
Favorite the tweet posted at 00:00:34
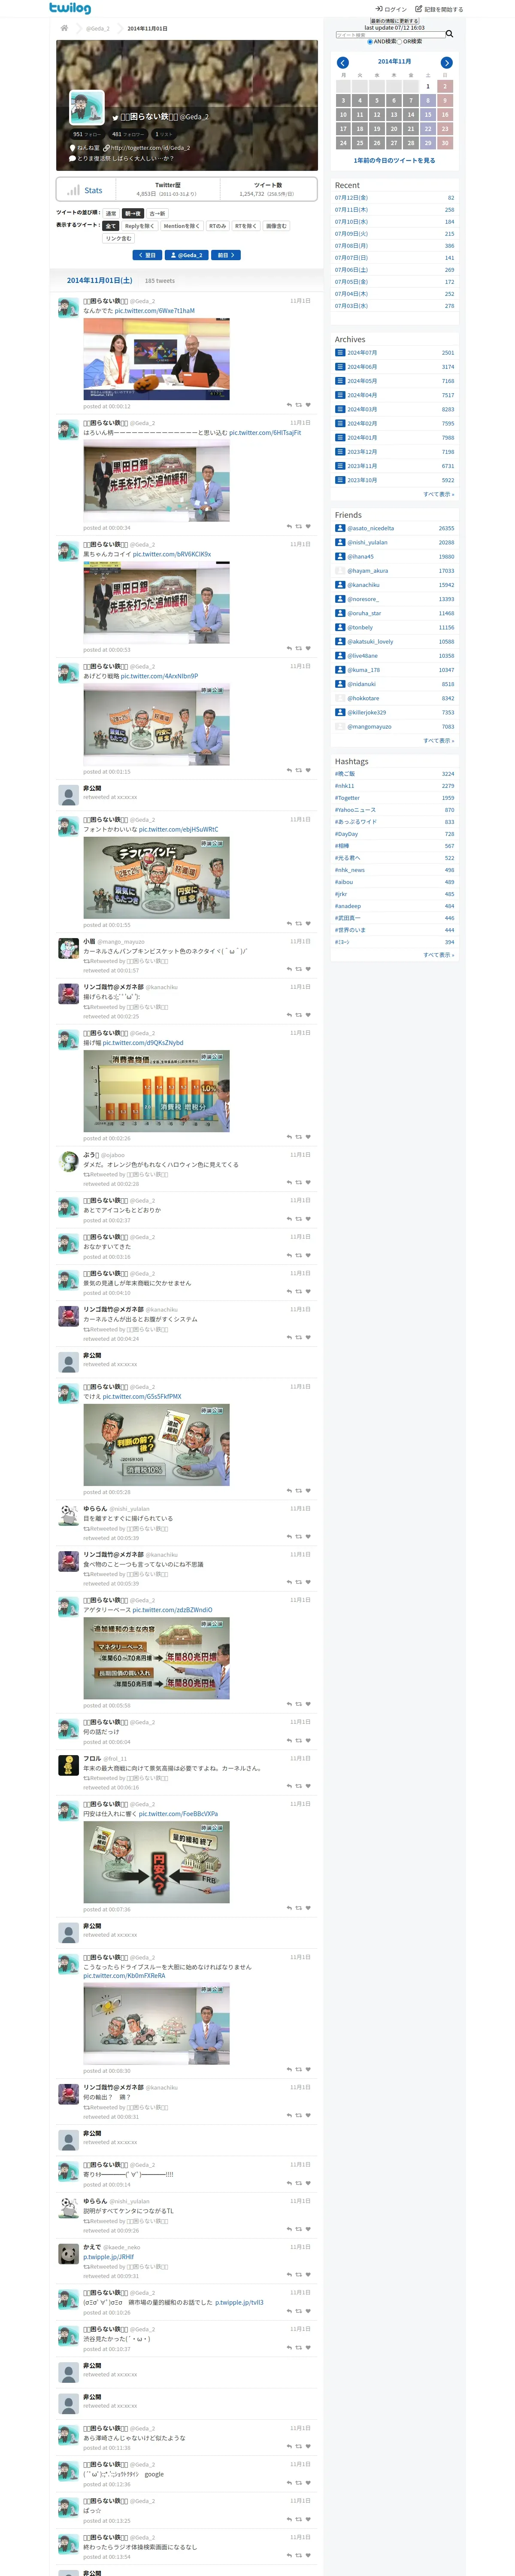tap(308, 526)
